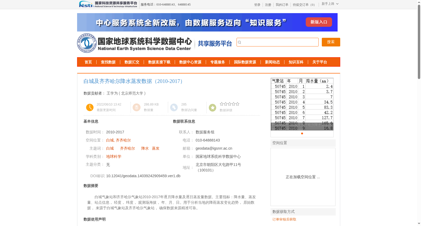Click the scrollbar down arrow
The width and height of the screenshot is (421, 226).
tap(419, 224)
